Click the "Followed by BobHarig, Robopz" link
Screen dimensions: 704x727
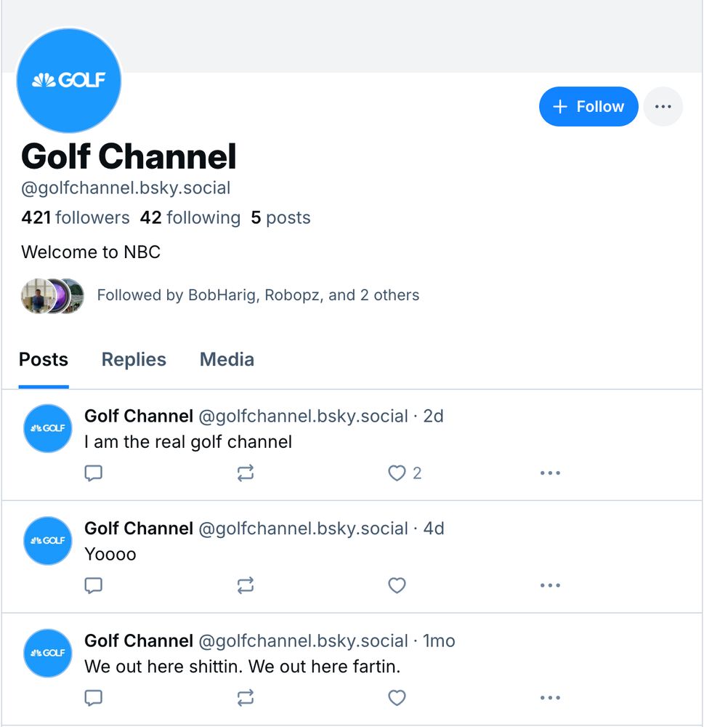point(258,295)
